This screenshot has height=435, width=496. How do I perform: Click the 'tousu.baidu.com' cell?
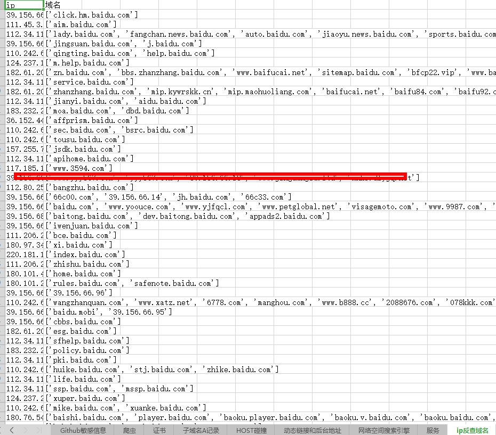pyautogui.click(x=85, y=139)
